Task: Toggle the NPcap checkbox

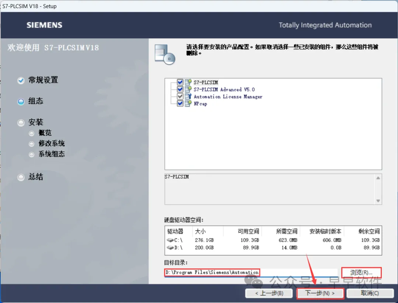Action: (180, 103)
